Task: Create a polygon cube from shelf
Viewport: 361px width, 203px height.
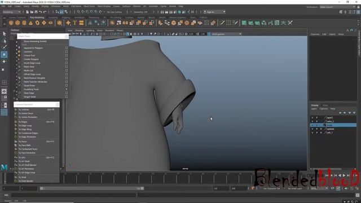Action: pyautogui.click(x=17, y=23)
